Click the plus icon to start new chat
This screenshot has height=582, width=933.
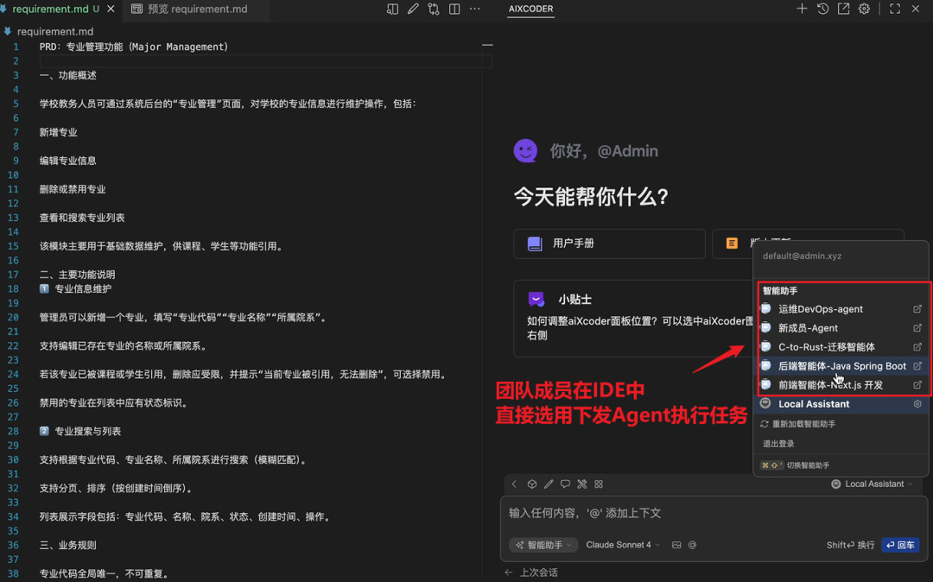[802, 9]
